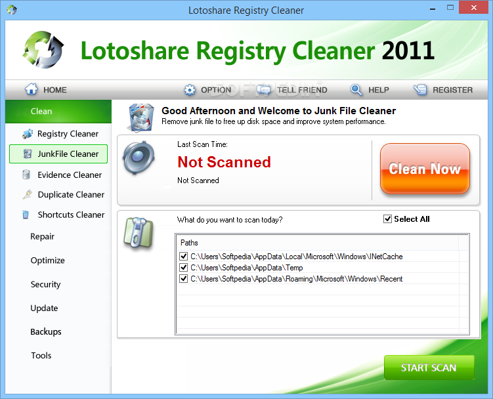The image size is (493, 399).
Task: Click the Last Scan Time label
Action: click(x=202, y=144)
